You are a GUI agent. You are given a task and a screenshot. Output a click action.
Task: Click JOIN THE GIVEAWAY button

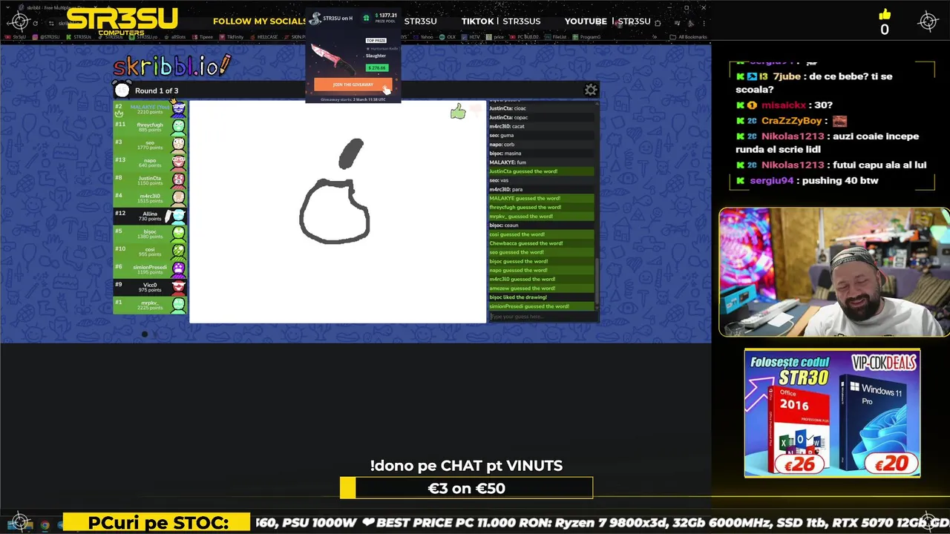[353, 85]
